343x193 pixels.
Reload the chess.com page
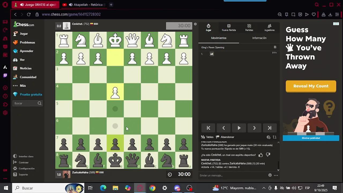(x=29, y=14)
